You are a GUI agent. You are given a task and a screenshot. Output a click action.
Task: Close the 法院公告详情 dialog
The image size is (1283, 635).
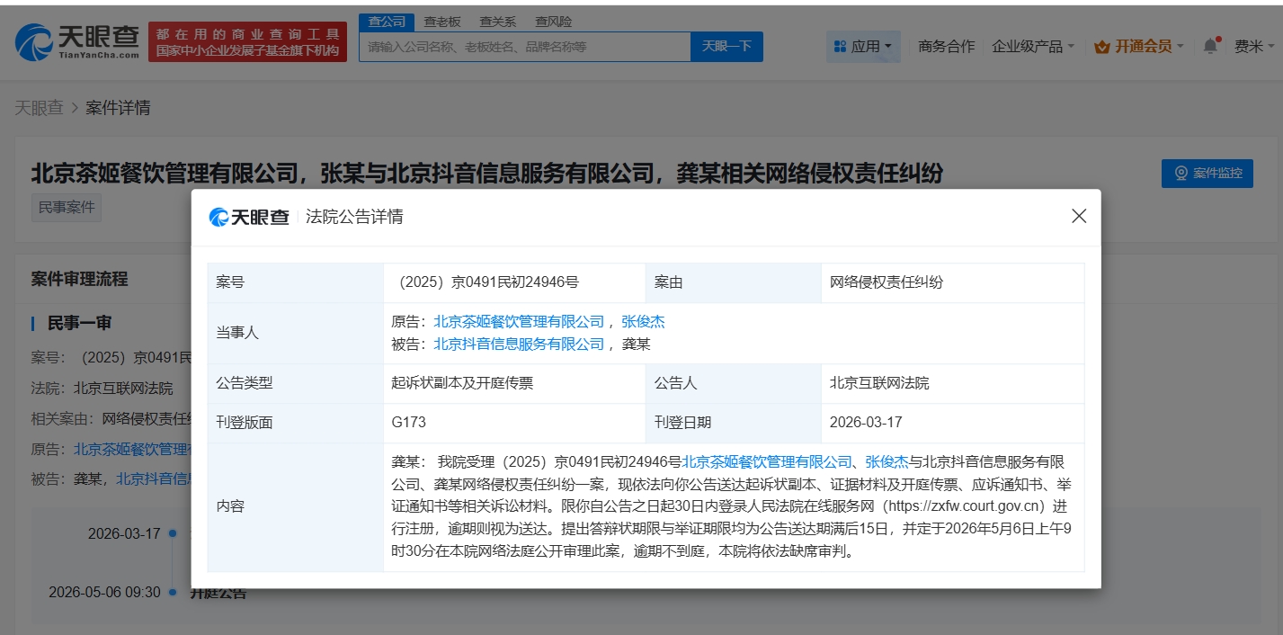pos(1079,216)
